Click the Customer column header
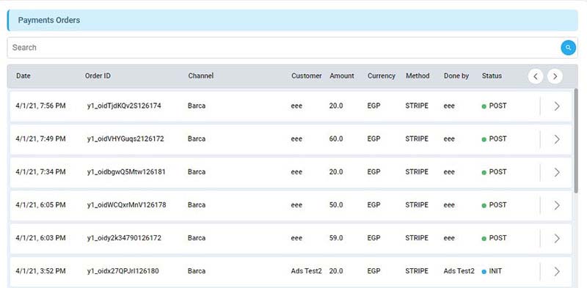Viewport: 587px width, 288px height. pyautogui.click(x=307, y=76)
